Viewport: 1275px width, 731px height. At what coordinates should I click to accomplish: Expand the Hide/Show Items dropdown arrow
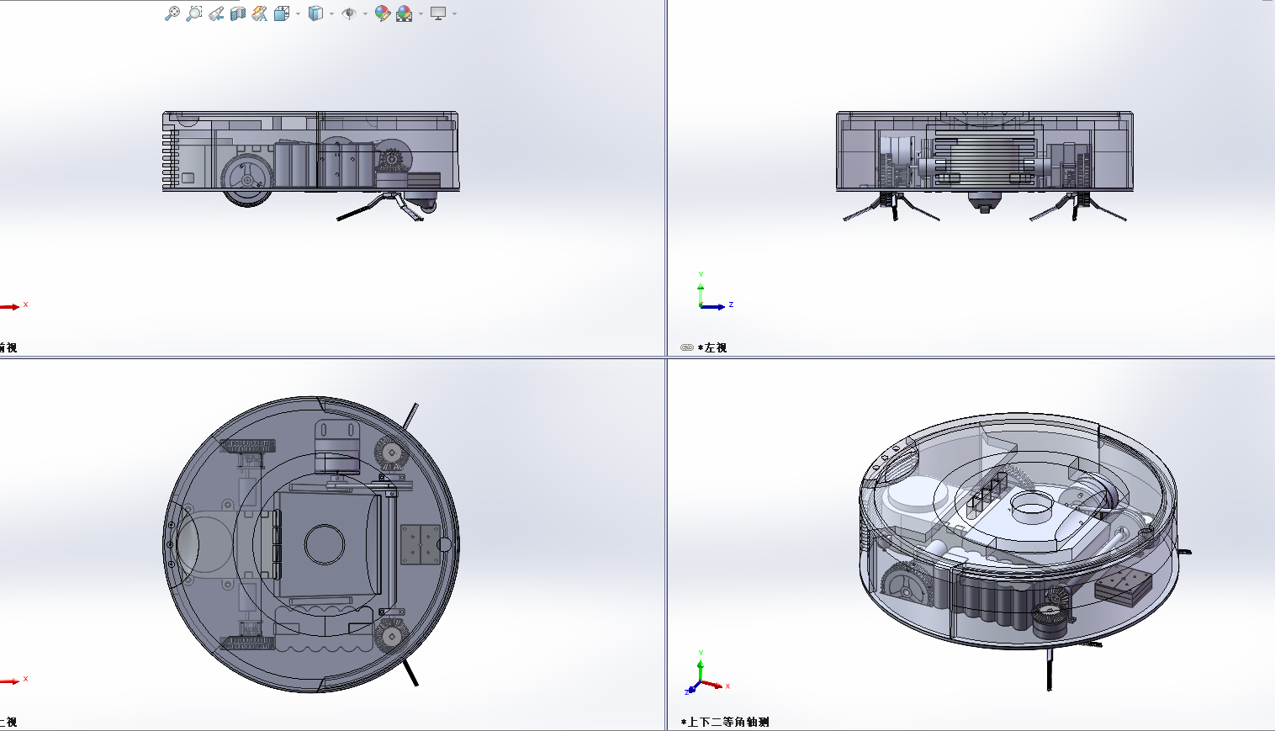click(365, 13)
